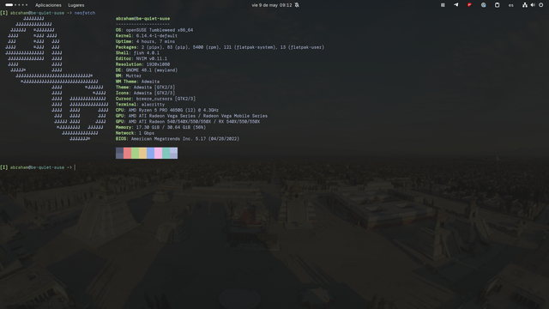The width and height of the screenshot is (549, 309).
Task: Click the 'Shell: fish 4.0.1' line
Action: point(137,53)
